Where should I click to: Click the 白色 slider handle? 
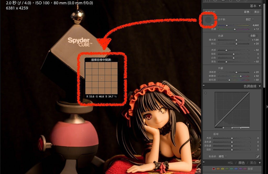pos(233,58)
